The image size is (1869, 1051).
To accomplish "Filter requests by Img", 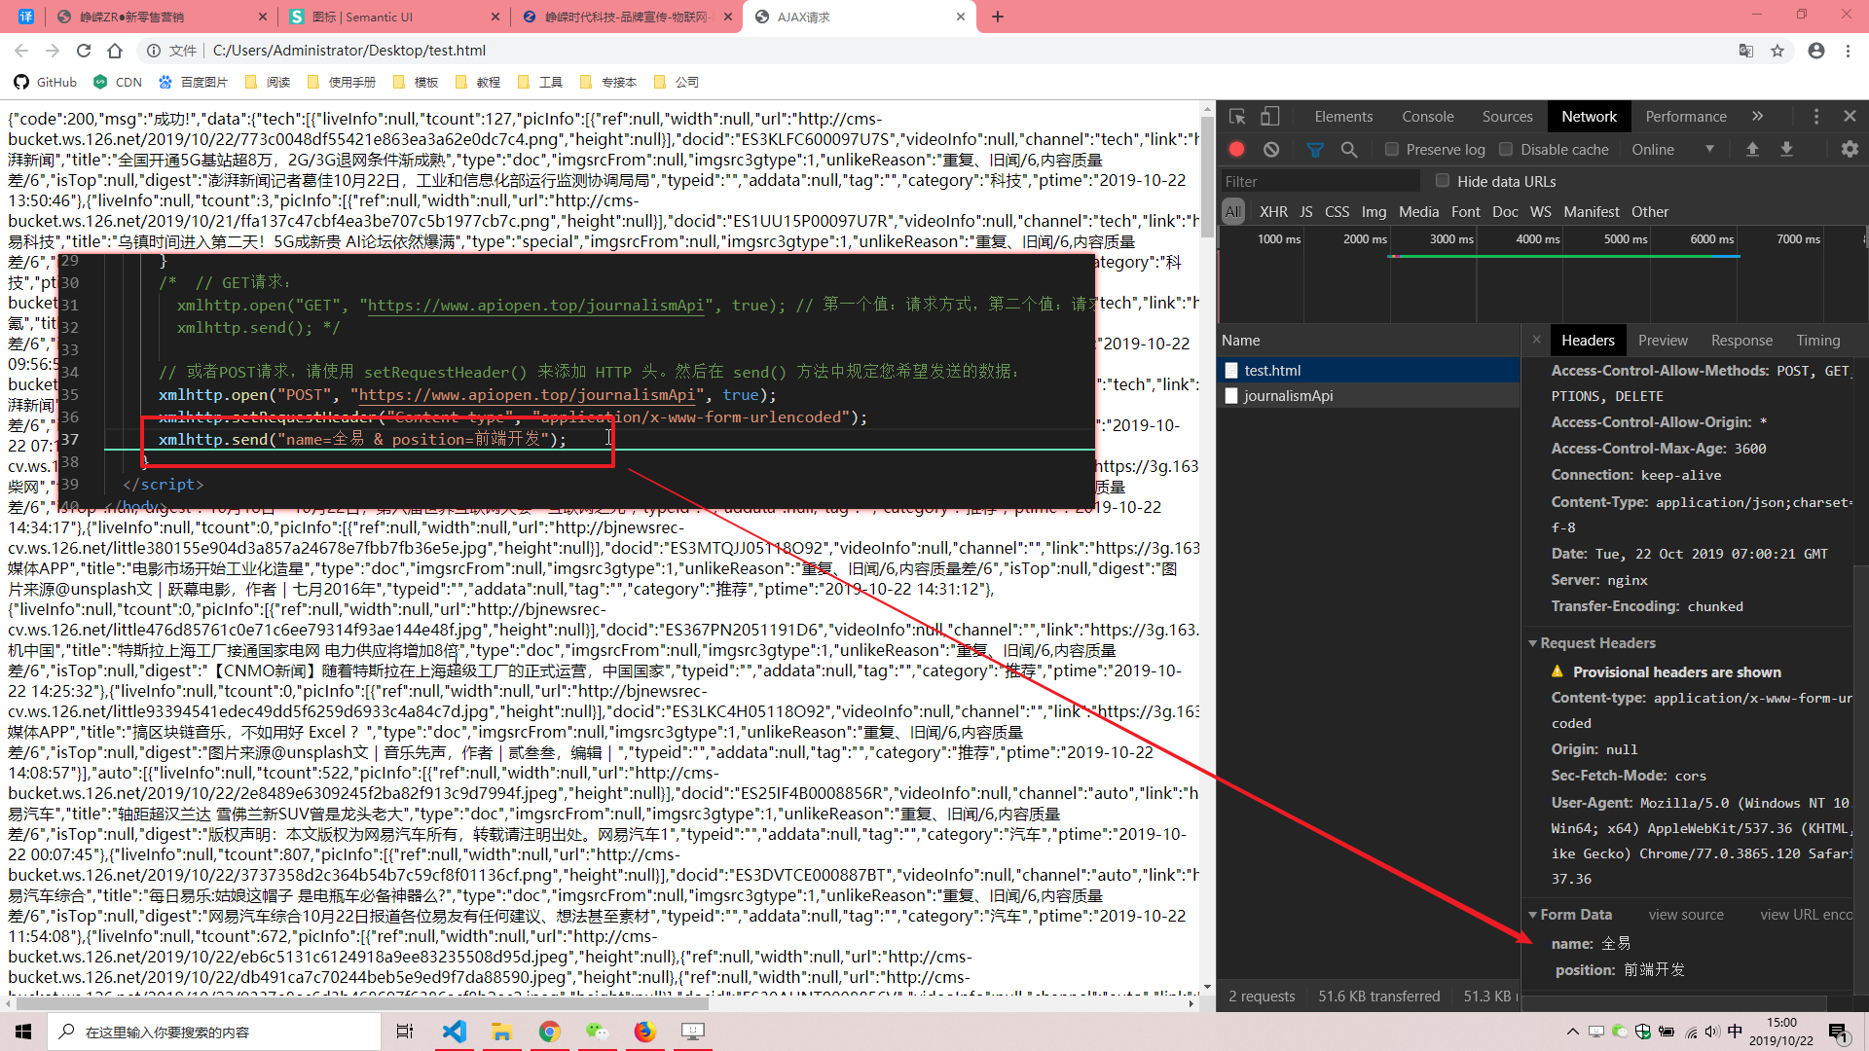I will (x=1374, y=211).
